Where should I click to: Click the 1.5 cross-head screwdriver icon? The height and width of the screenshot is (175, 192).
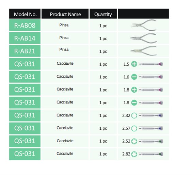click(134, 64)
